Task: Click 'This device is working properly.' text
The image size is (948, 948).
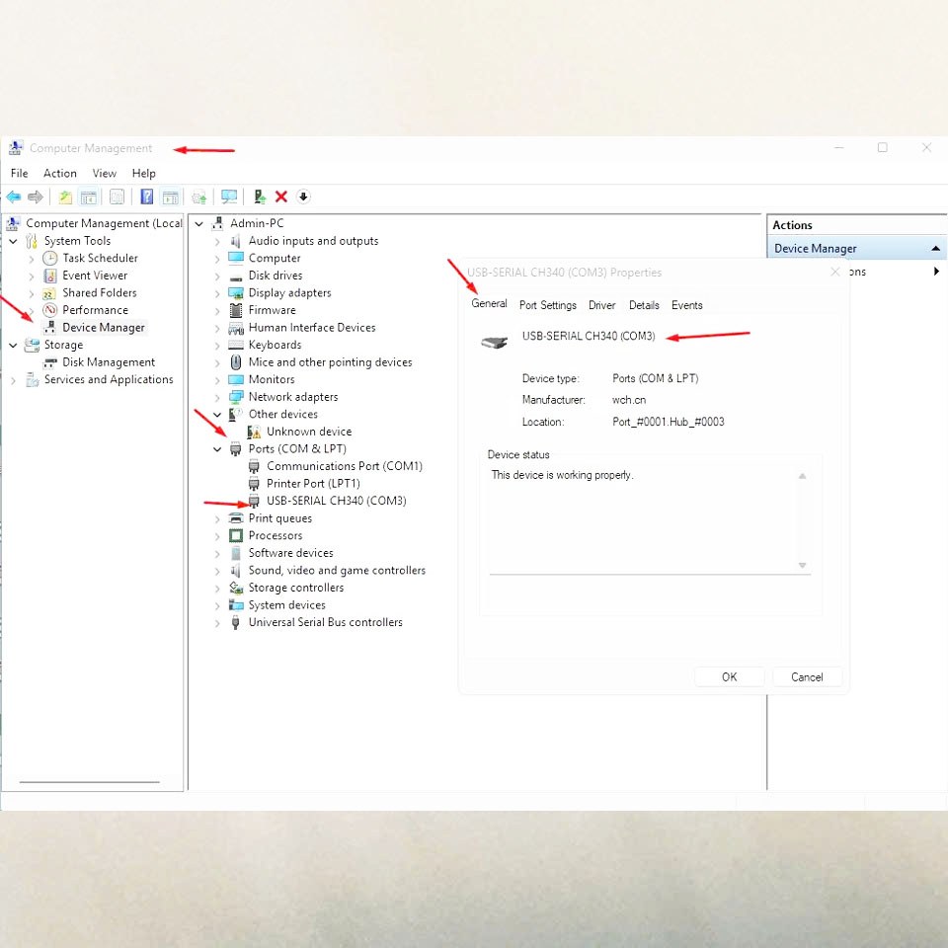Action: tap(562, 475)
